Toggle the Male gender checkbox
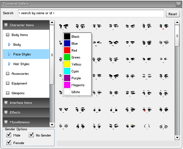The height and width of the screenshot is (149, 183). [x=9, y=135]
